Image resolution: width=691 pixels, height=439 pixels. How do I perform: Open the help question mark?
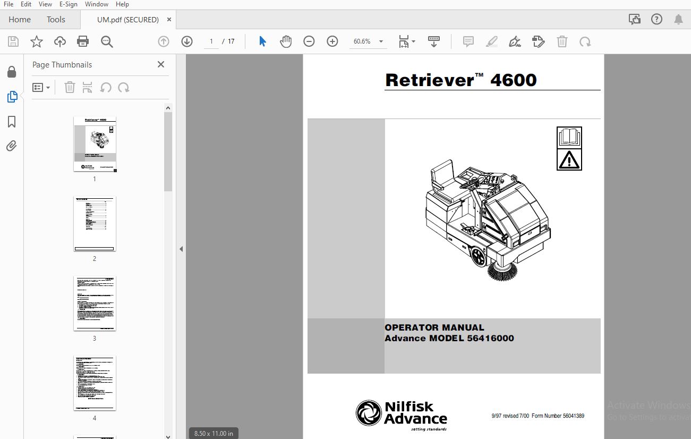tap(656, 20)
